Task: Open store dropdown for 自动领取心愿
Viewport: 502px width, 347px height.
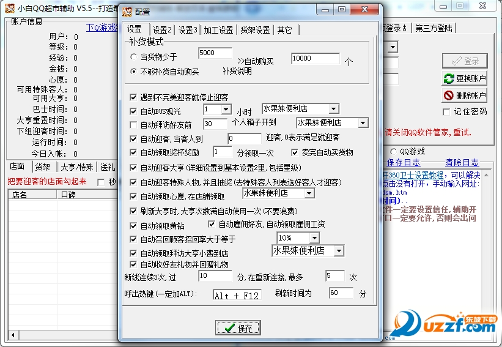Action: coord(309,193)
